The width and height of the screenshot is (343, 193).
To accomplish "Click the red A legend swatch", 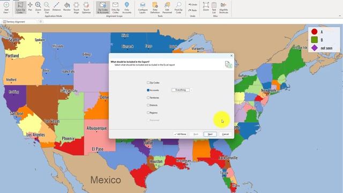I will click(315, 32).
